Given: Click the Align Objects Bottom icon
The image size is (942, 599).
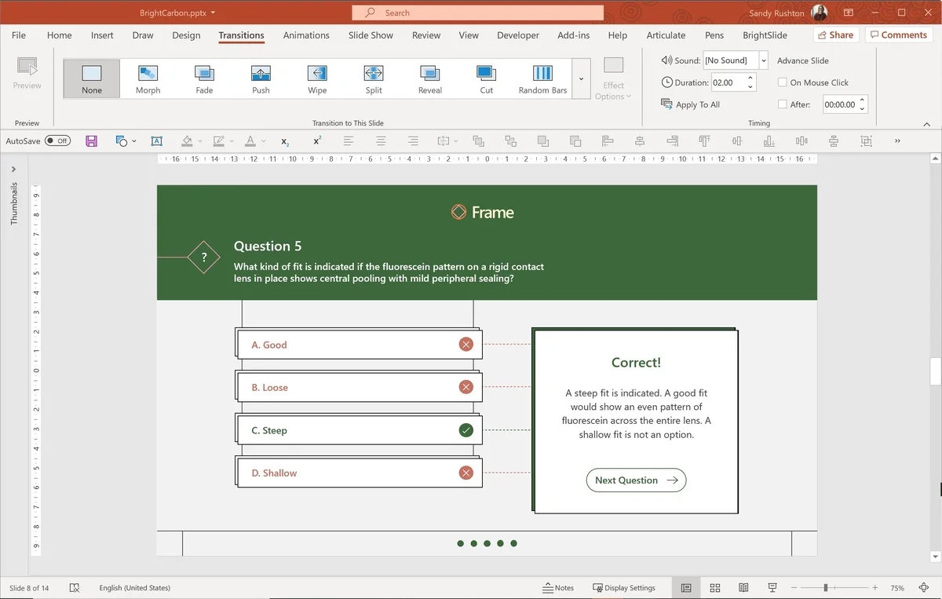Looking at the screenshot, I should [x=769, y=141].
